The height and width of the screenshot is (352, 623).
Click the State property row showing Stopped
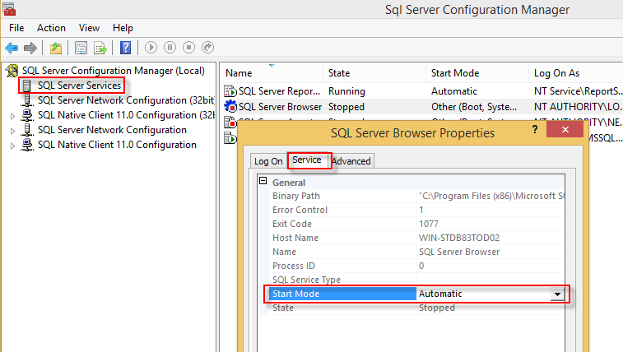pos(416,308)
